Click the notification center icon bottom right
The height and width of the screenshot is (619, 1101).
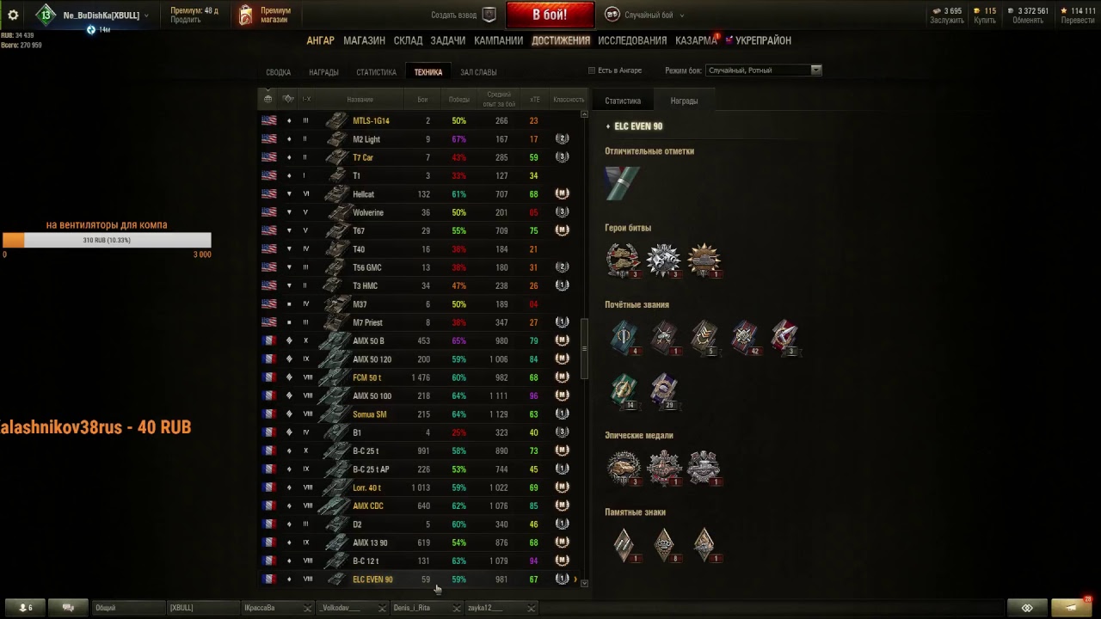coord(1073,607)
